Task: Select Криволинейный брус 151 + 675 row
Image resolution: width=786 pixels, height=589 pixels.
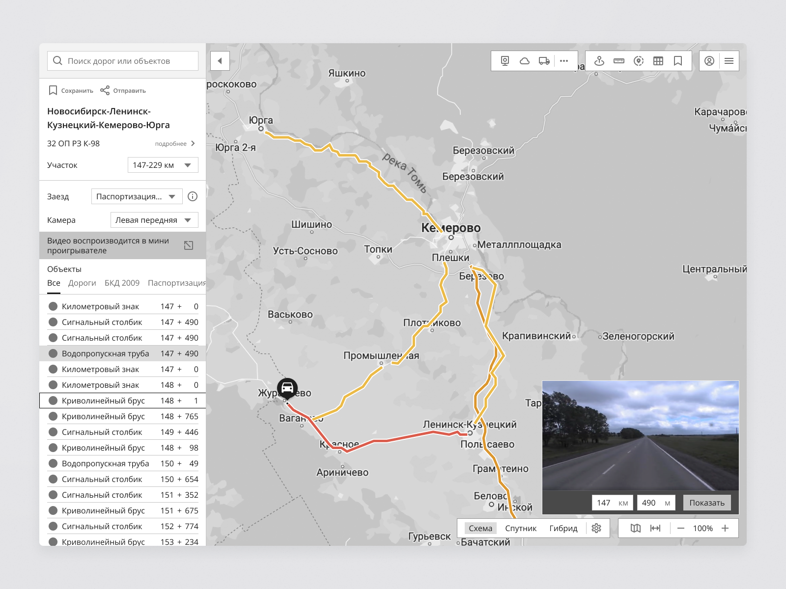Action: tap(123, 510)
